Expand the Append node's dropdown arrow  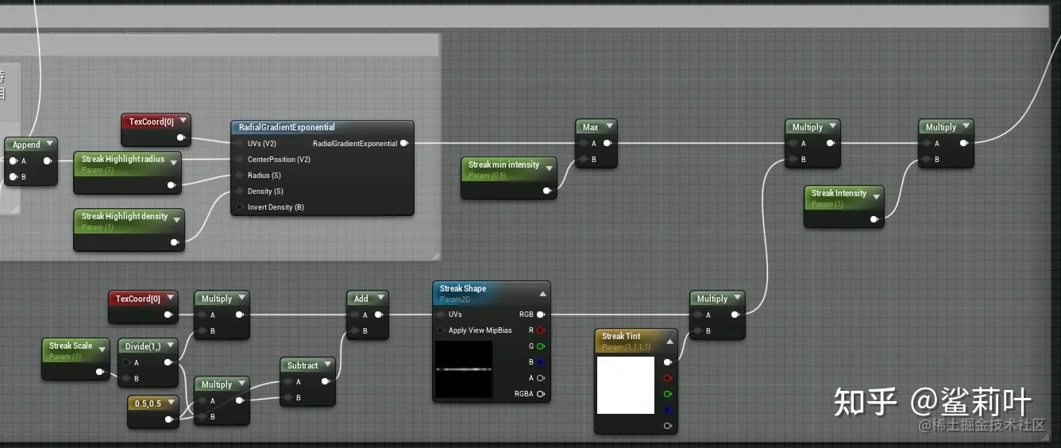(49, 145)
